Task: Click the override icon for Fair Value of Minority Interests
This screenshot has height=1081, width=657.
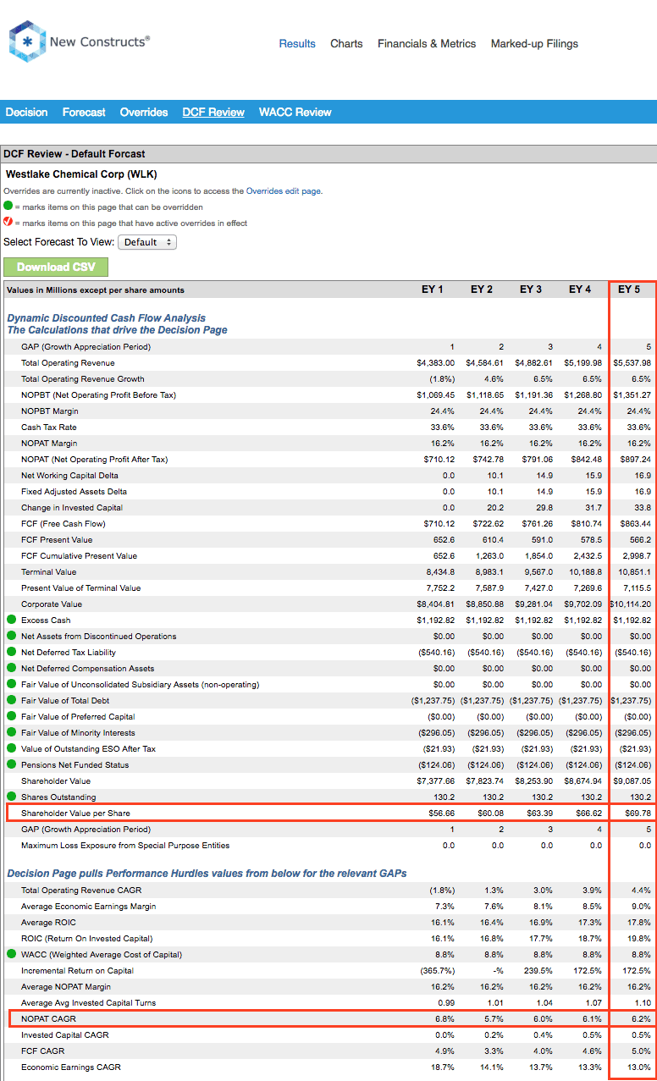Action: pyautogui.click(x=12, y=733)
